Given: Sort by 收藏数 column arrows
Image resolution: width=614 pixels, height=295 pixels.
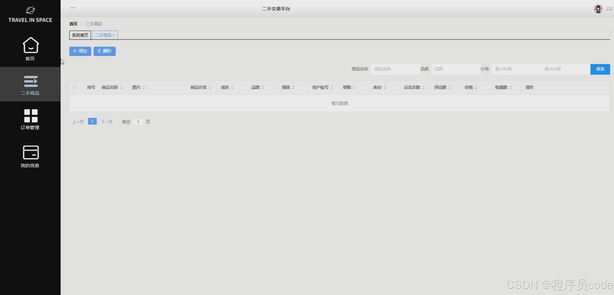Looking at the screenshot, I should tap(511, 87).
